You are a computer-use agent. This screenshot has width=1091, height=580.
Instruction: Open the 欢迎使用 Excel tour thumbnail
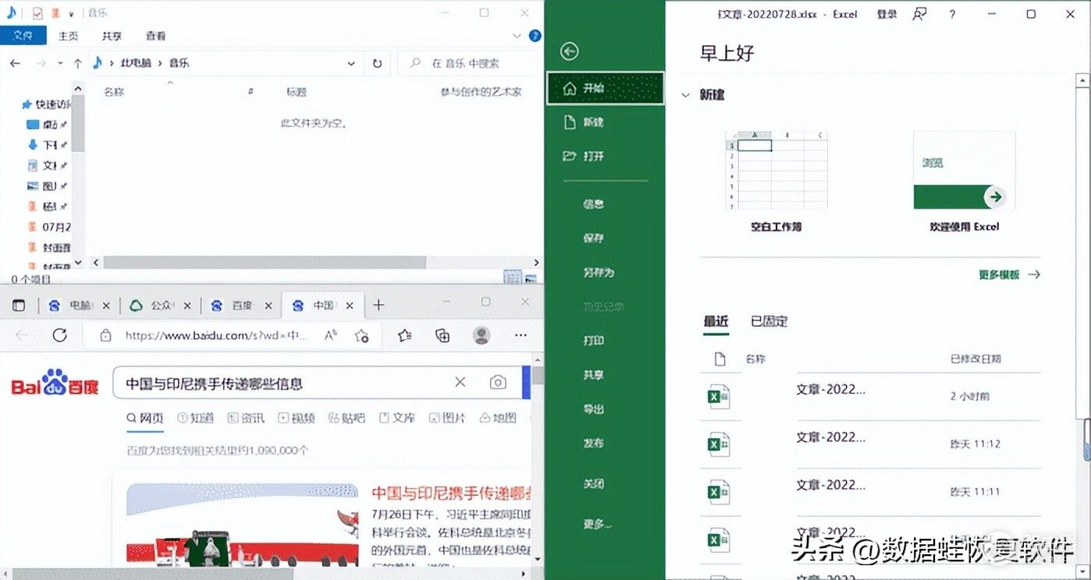965,171
